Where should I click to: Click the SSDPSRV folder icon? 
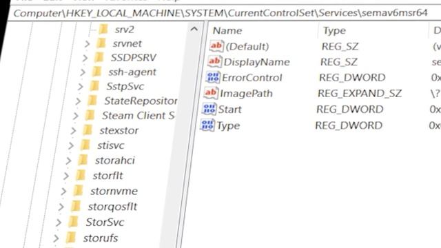tap(99, 57)
